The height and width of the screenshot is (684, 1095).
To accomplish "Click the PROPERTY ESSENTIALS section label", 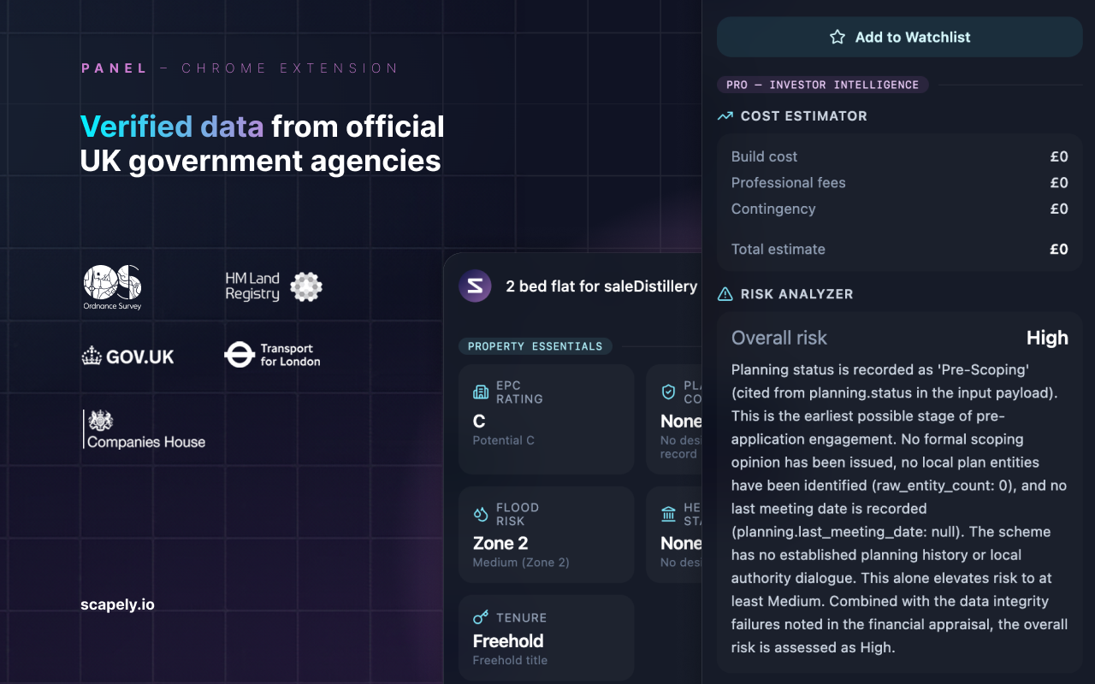I will click(536, 346).
